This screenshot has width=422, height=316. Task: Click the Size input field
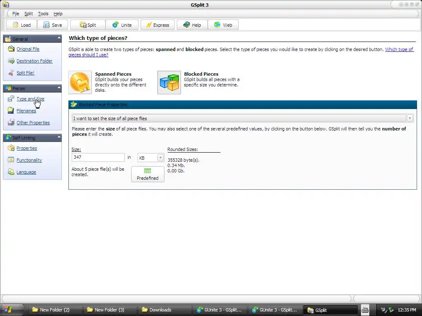pyautogui.click(x=98, y=158)
